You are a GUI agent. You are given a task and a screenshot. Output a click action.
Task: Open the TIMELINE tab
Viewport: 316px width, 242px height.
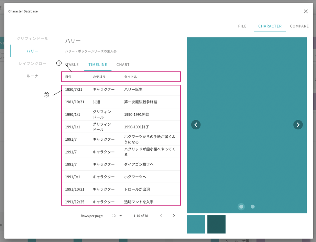98,65
